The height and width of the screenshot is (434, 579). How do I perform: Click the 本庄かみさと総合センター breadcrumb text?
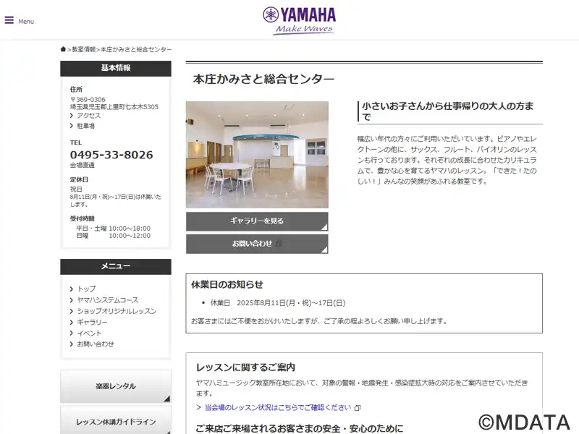pos(136,49)
